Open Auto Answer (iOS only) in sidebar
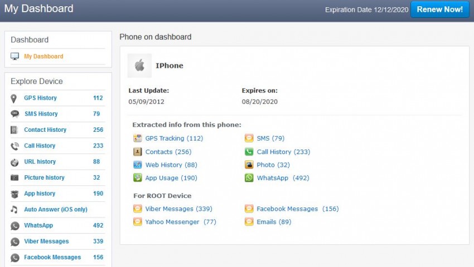474x267 pixels. (x=56, y=209)
